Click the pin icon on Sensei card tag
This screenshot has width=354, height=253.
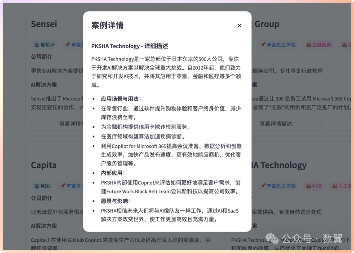[x=68, y=45]
